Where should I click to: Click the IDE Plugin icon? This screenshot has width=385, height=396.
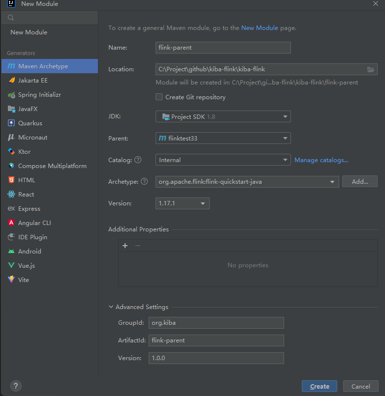[x=11, y=237]
